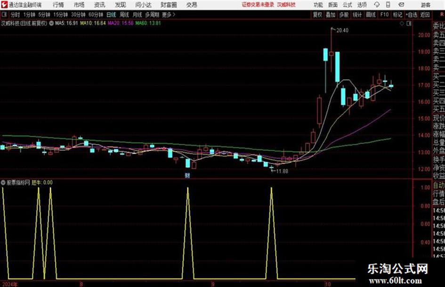Click the diamond icon at chart top right
The width and height of the screenshot is (445, 287).
[x=402, y=24]
